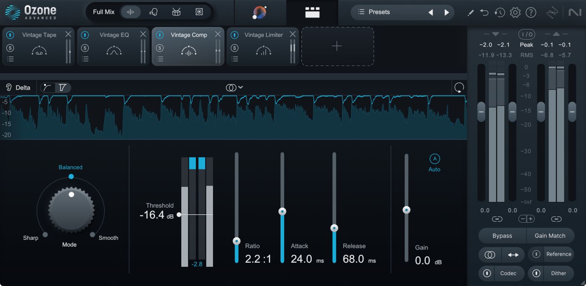Click the Threshold value -16.4 dB
The width and height of the screenshot is (586, 286).
coord(157,215)
